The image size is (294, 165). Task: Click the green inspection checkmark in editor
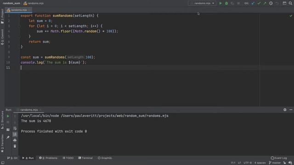pyautogui.click(x=291, y=16)
